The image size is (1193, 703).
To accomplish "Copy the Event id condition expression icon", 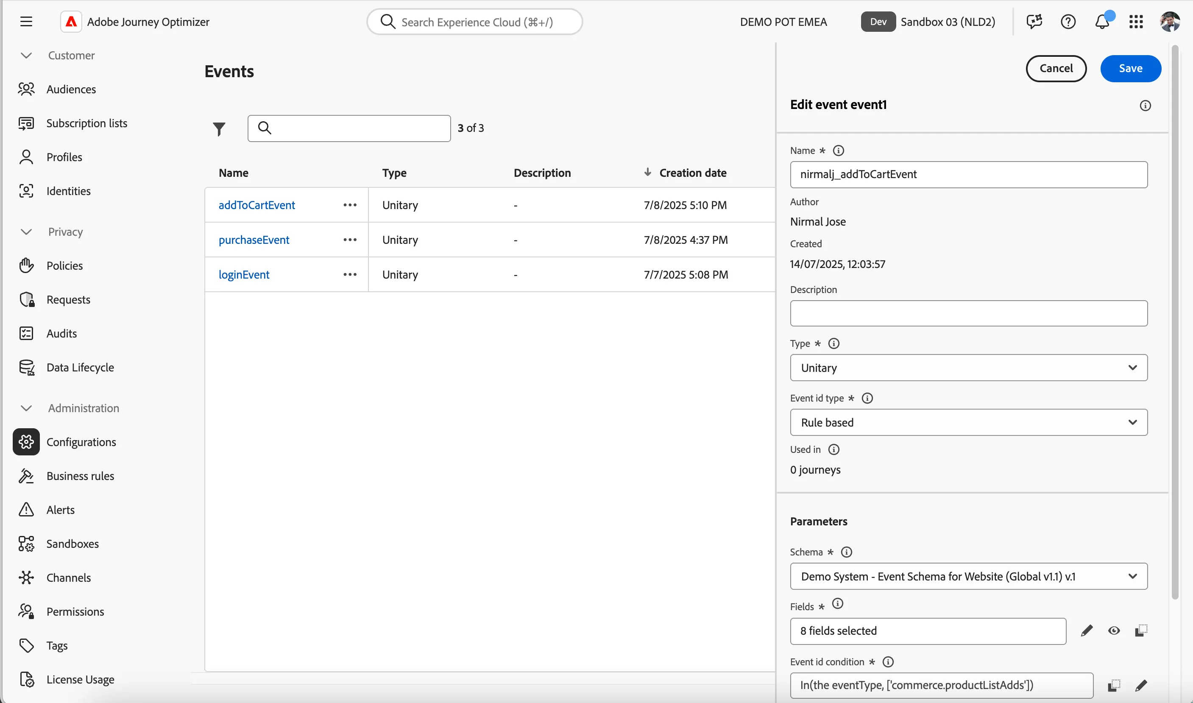I will (x=1114, y=686).
